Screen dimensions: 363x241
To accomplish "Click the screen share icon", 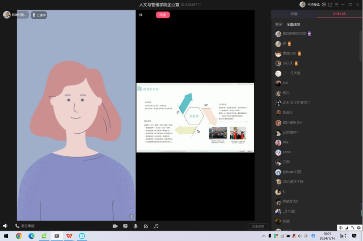I will pos(125,226).
